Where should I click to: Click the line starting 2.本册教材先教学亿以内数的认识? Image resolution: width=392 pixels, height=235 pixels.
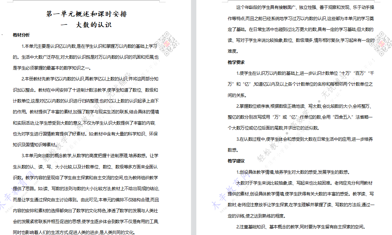pos(90,79)
